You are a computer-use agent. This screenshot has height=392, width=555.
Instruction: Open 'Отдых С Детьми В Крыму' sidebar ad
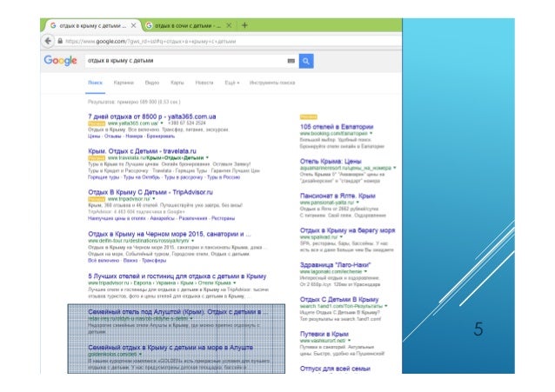point(339,299)
